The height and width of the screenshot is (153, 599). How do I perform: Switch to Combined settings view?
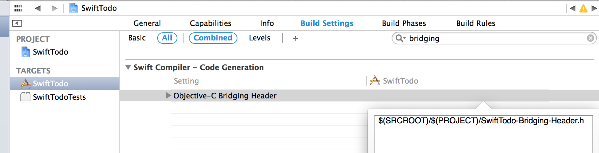213,38
